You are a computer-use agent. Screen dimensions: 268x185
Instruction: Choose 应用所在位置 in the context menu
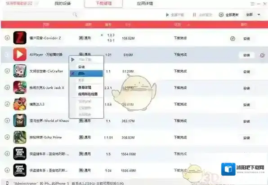[86, 94]
